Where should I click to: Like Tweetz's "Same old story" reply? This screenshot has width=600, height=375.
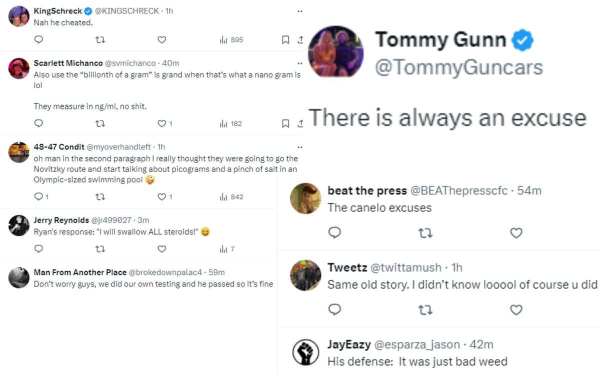click(x=516, y=310)
